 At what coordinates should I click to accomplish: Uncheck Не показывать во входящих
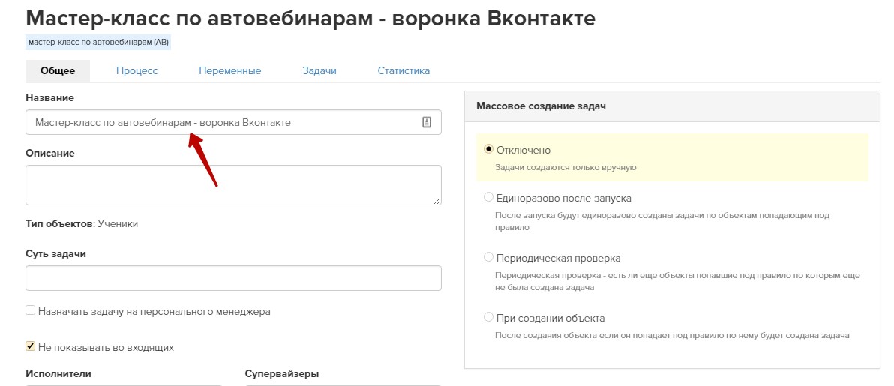coord(31,346)
